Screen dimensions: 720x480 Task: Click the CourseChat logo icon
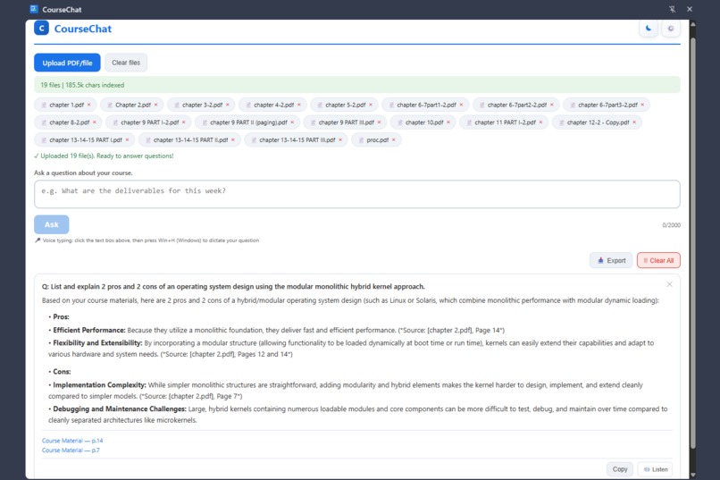click(41, 29)
